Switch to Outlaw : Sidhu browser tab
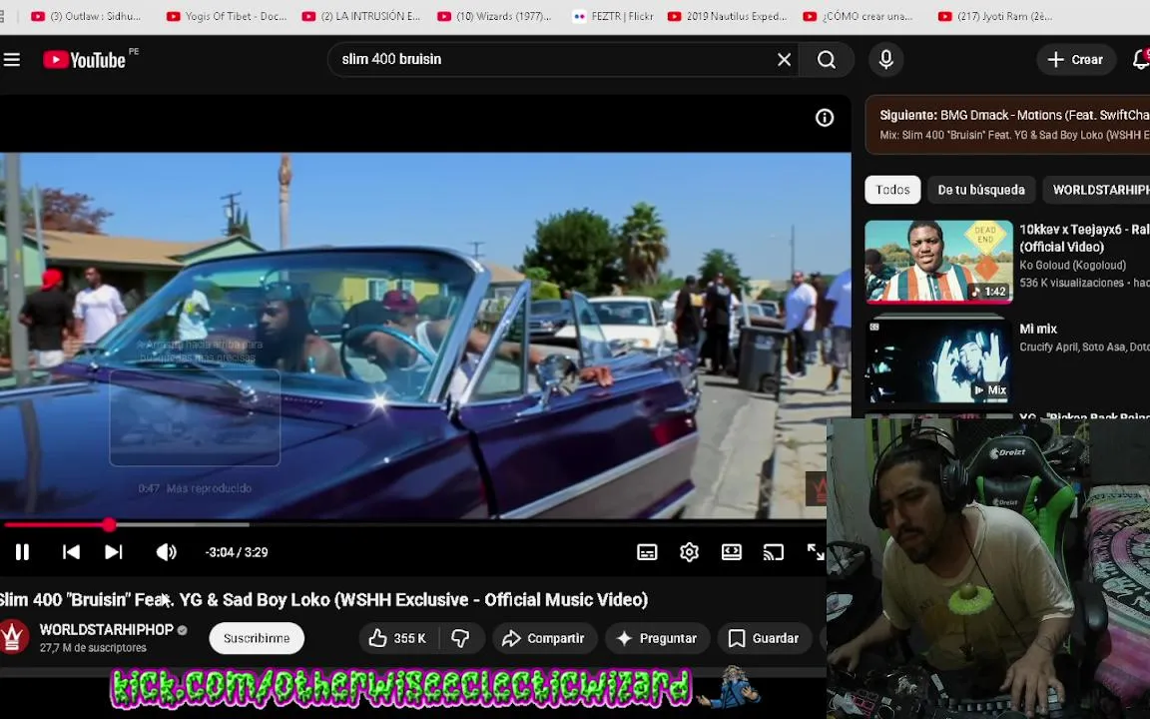Screen dimensions: 1150x719 87,16
